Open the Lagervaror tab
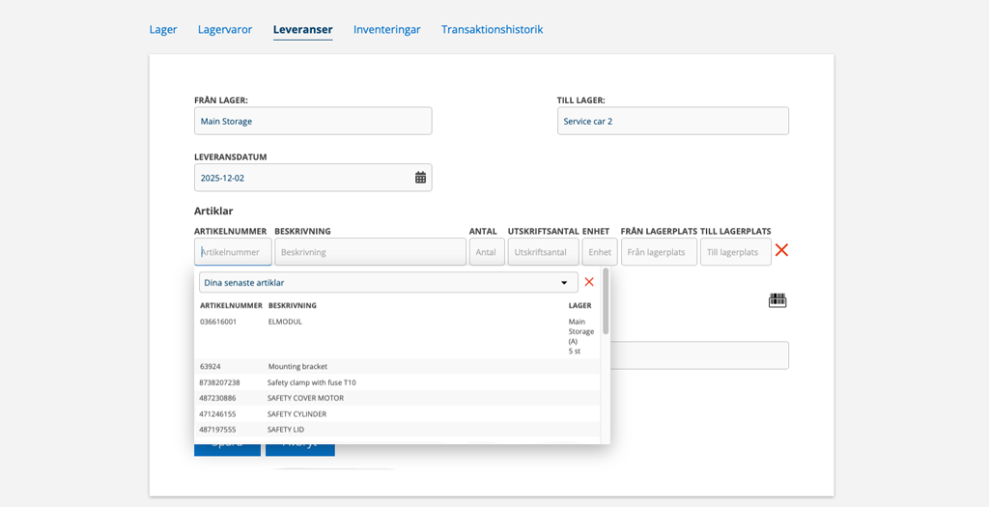Viewport: 989px width, 507px height. pos(225,30)
